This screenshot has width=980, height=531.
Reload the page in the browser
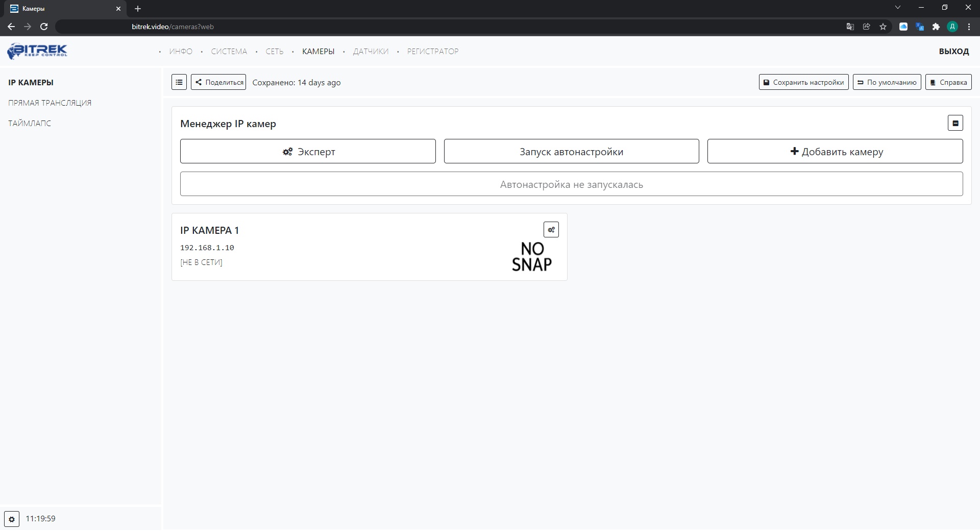[44, 27]
